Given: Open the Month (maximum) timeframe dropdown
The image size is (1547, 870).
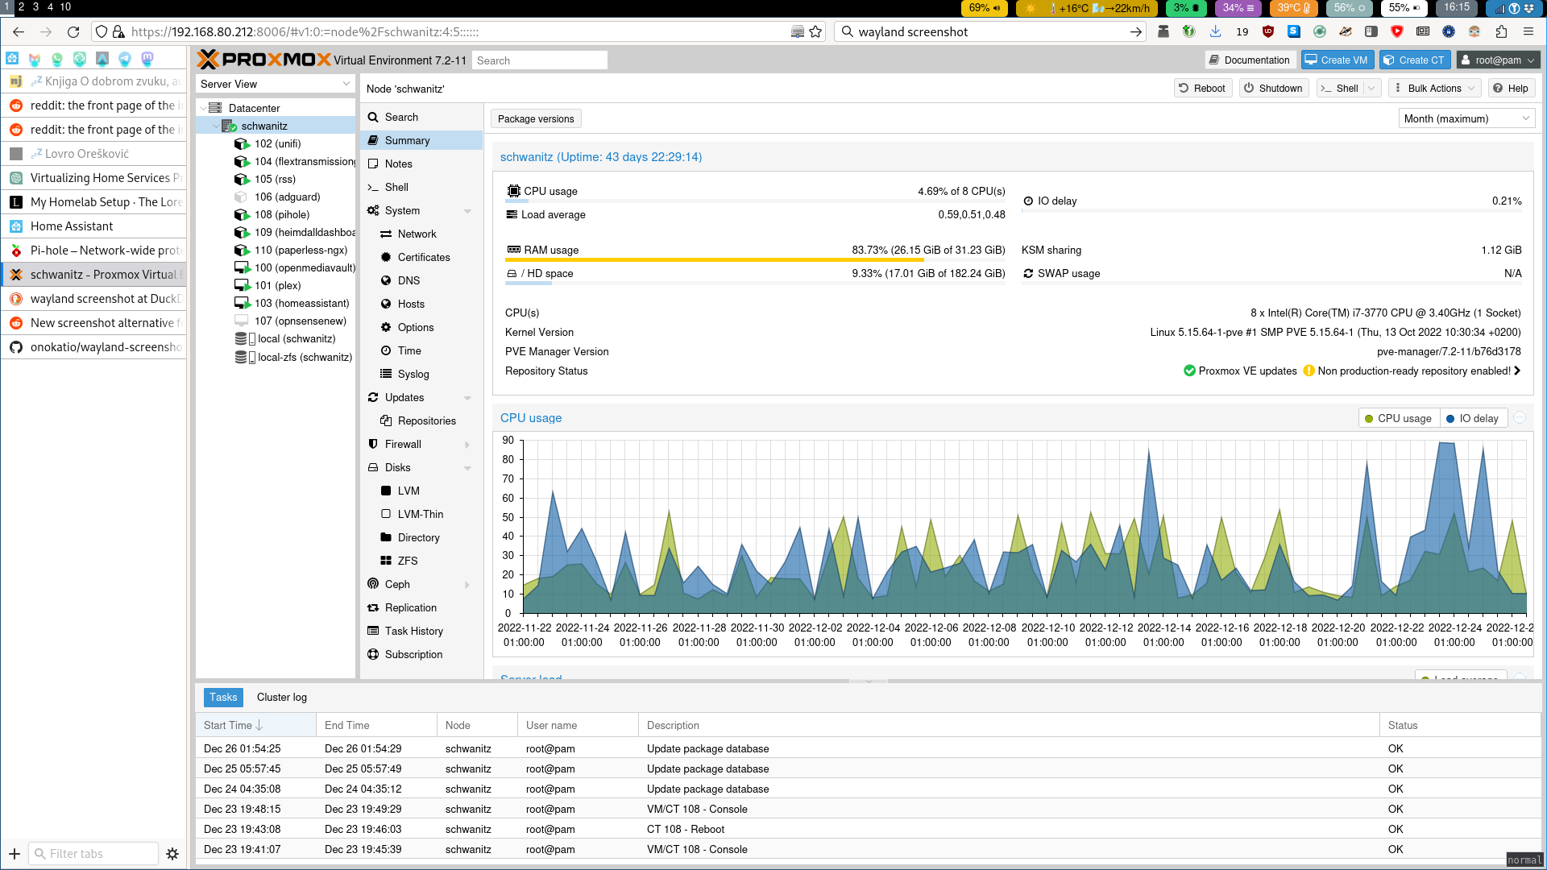Looking at the screenshot, I should [1466, 118].
